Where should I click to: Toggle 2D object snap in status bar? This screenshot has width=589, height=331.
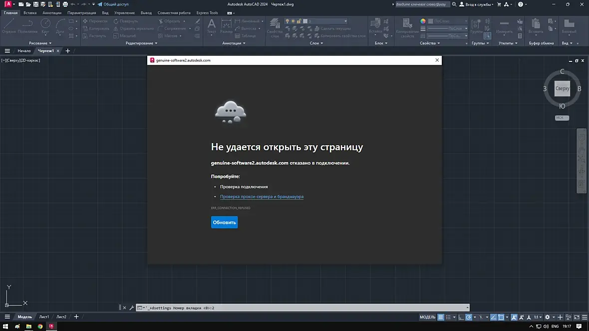[501, 317]
